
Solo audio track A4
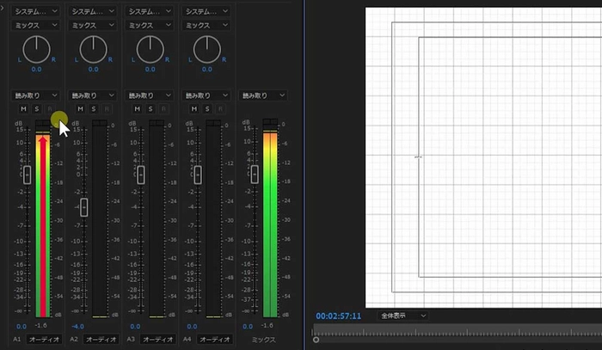point(207,109)
